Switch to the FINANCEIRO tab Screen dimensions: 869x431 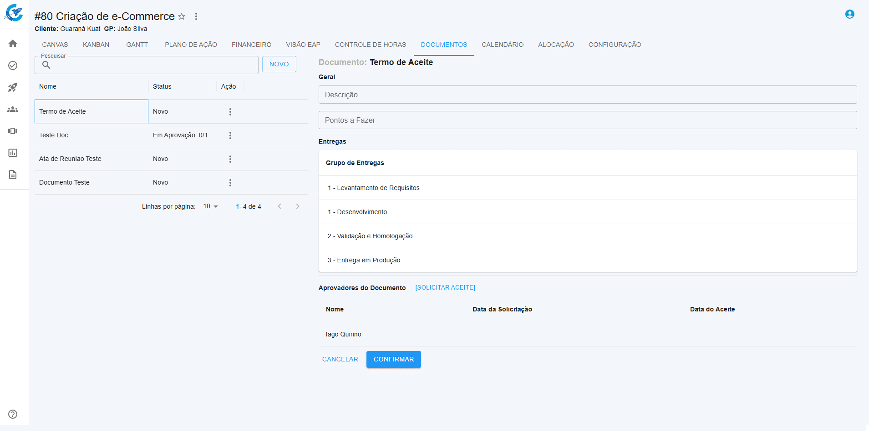click(x=251, y=45)
